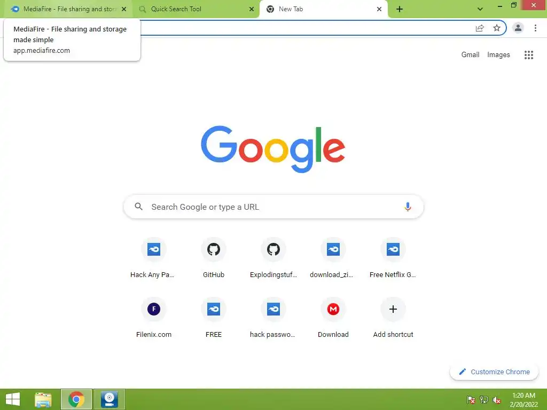Open the Filenix.com shortcut
This screenshot has width=547, height=410.
click(x=153, y=318)
